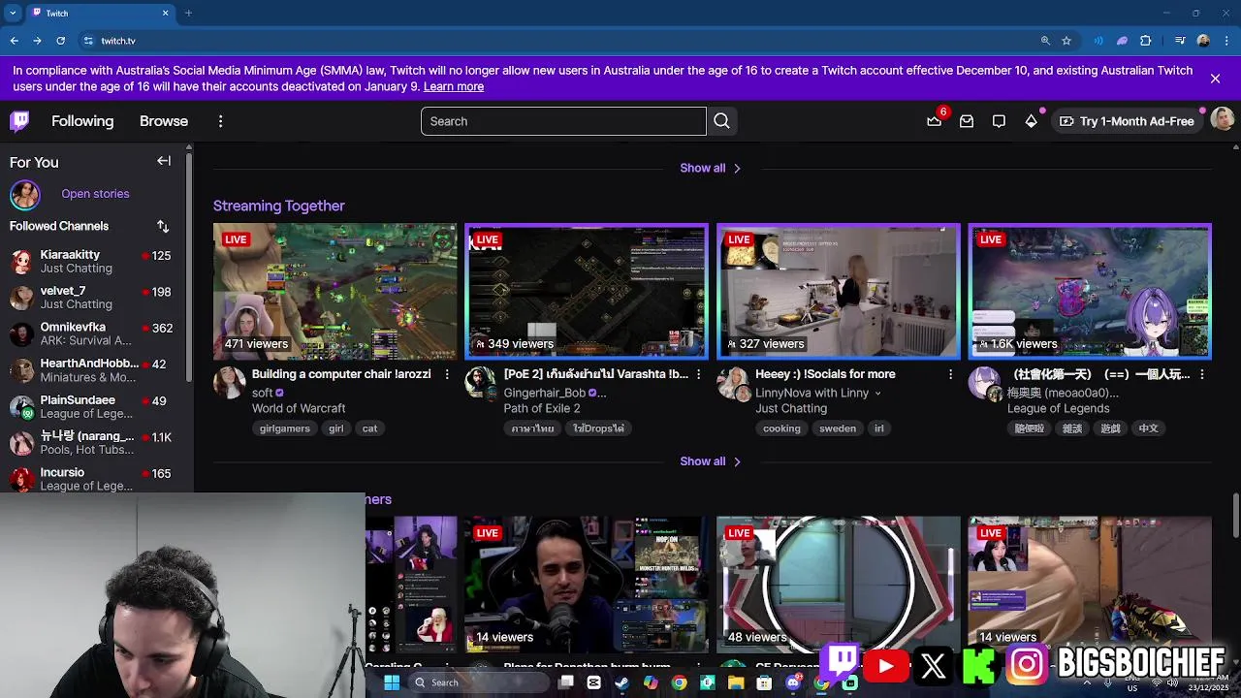Click the Twitch logo home icon
Image resolution: width=1241 pixels, height=698 pixels.
coord(19,121)
